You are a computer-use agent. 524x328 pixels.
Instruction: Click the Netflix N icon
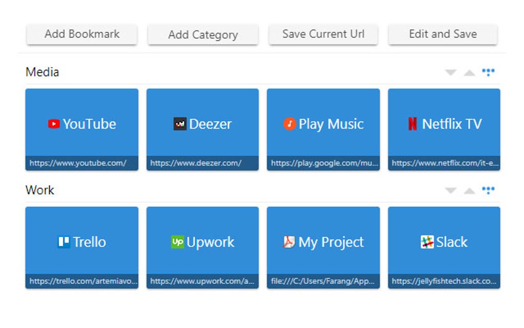[x=411, y=123]
